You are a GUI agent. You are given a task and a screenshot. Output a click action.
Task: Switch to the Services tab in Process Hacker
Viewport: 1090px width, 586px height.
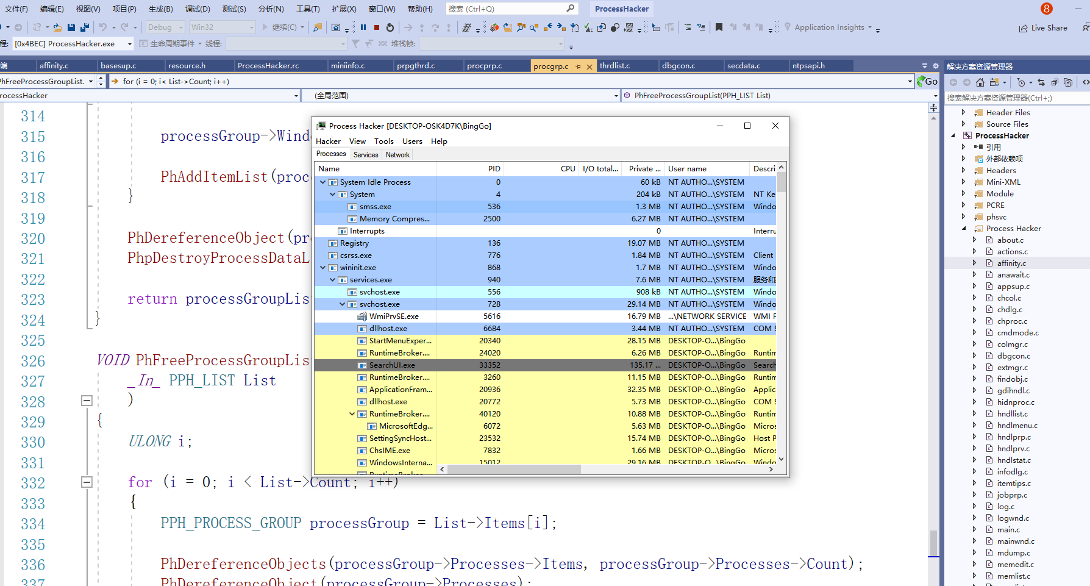pos(366,155)
